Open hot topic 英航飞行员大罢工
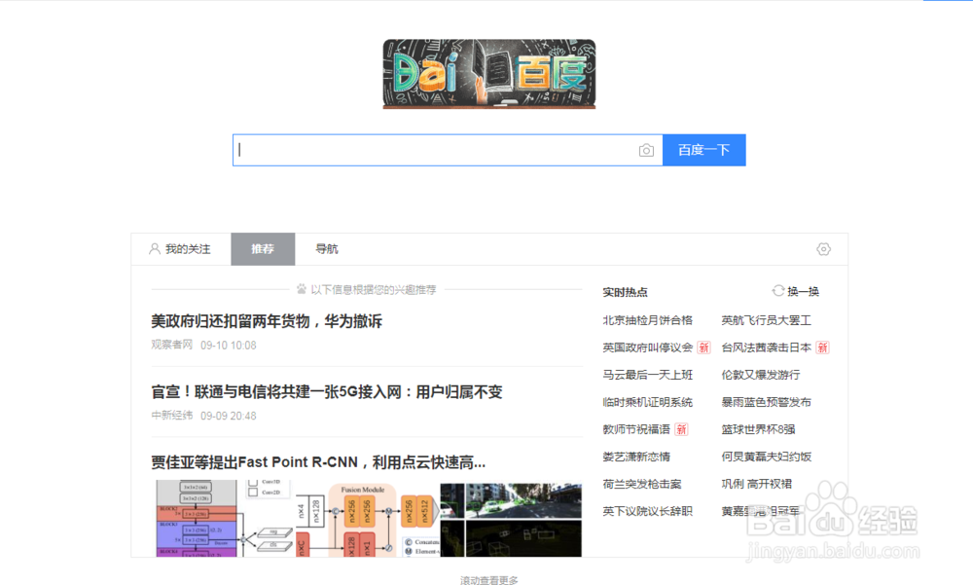The height and width of the screenshot is (585, 973). pos(766,320)
